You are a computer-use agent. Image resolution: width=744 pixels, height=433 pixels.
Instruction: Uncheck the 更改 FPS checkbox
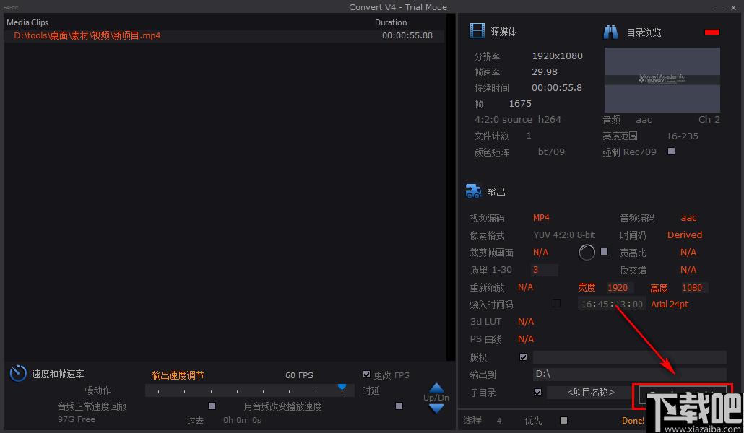coord(366,375)
